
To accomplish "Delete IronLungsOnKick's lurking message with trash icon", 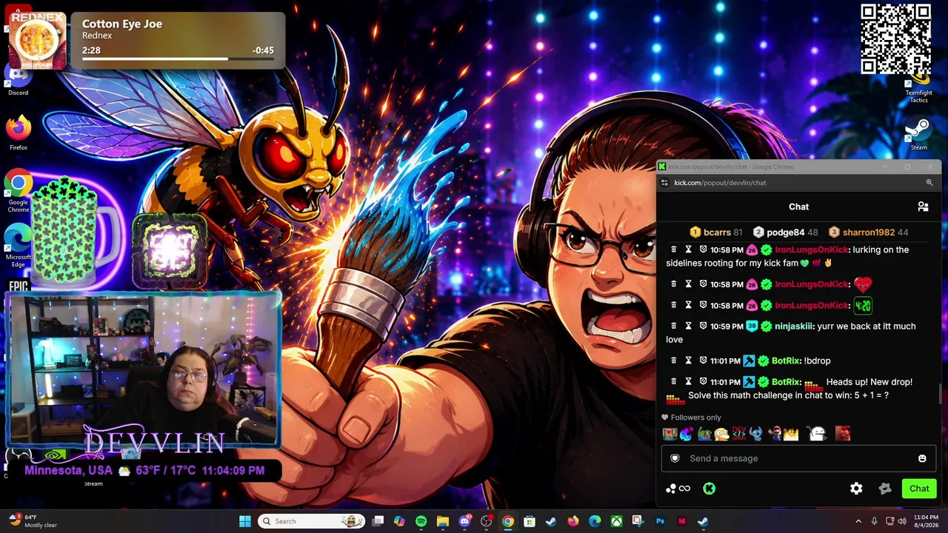I will 673,249.
